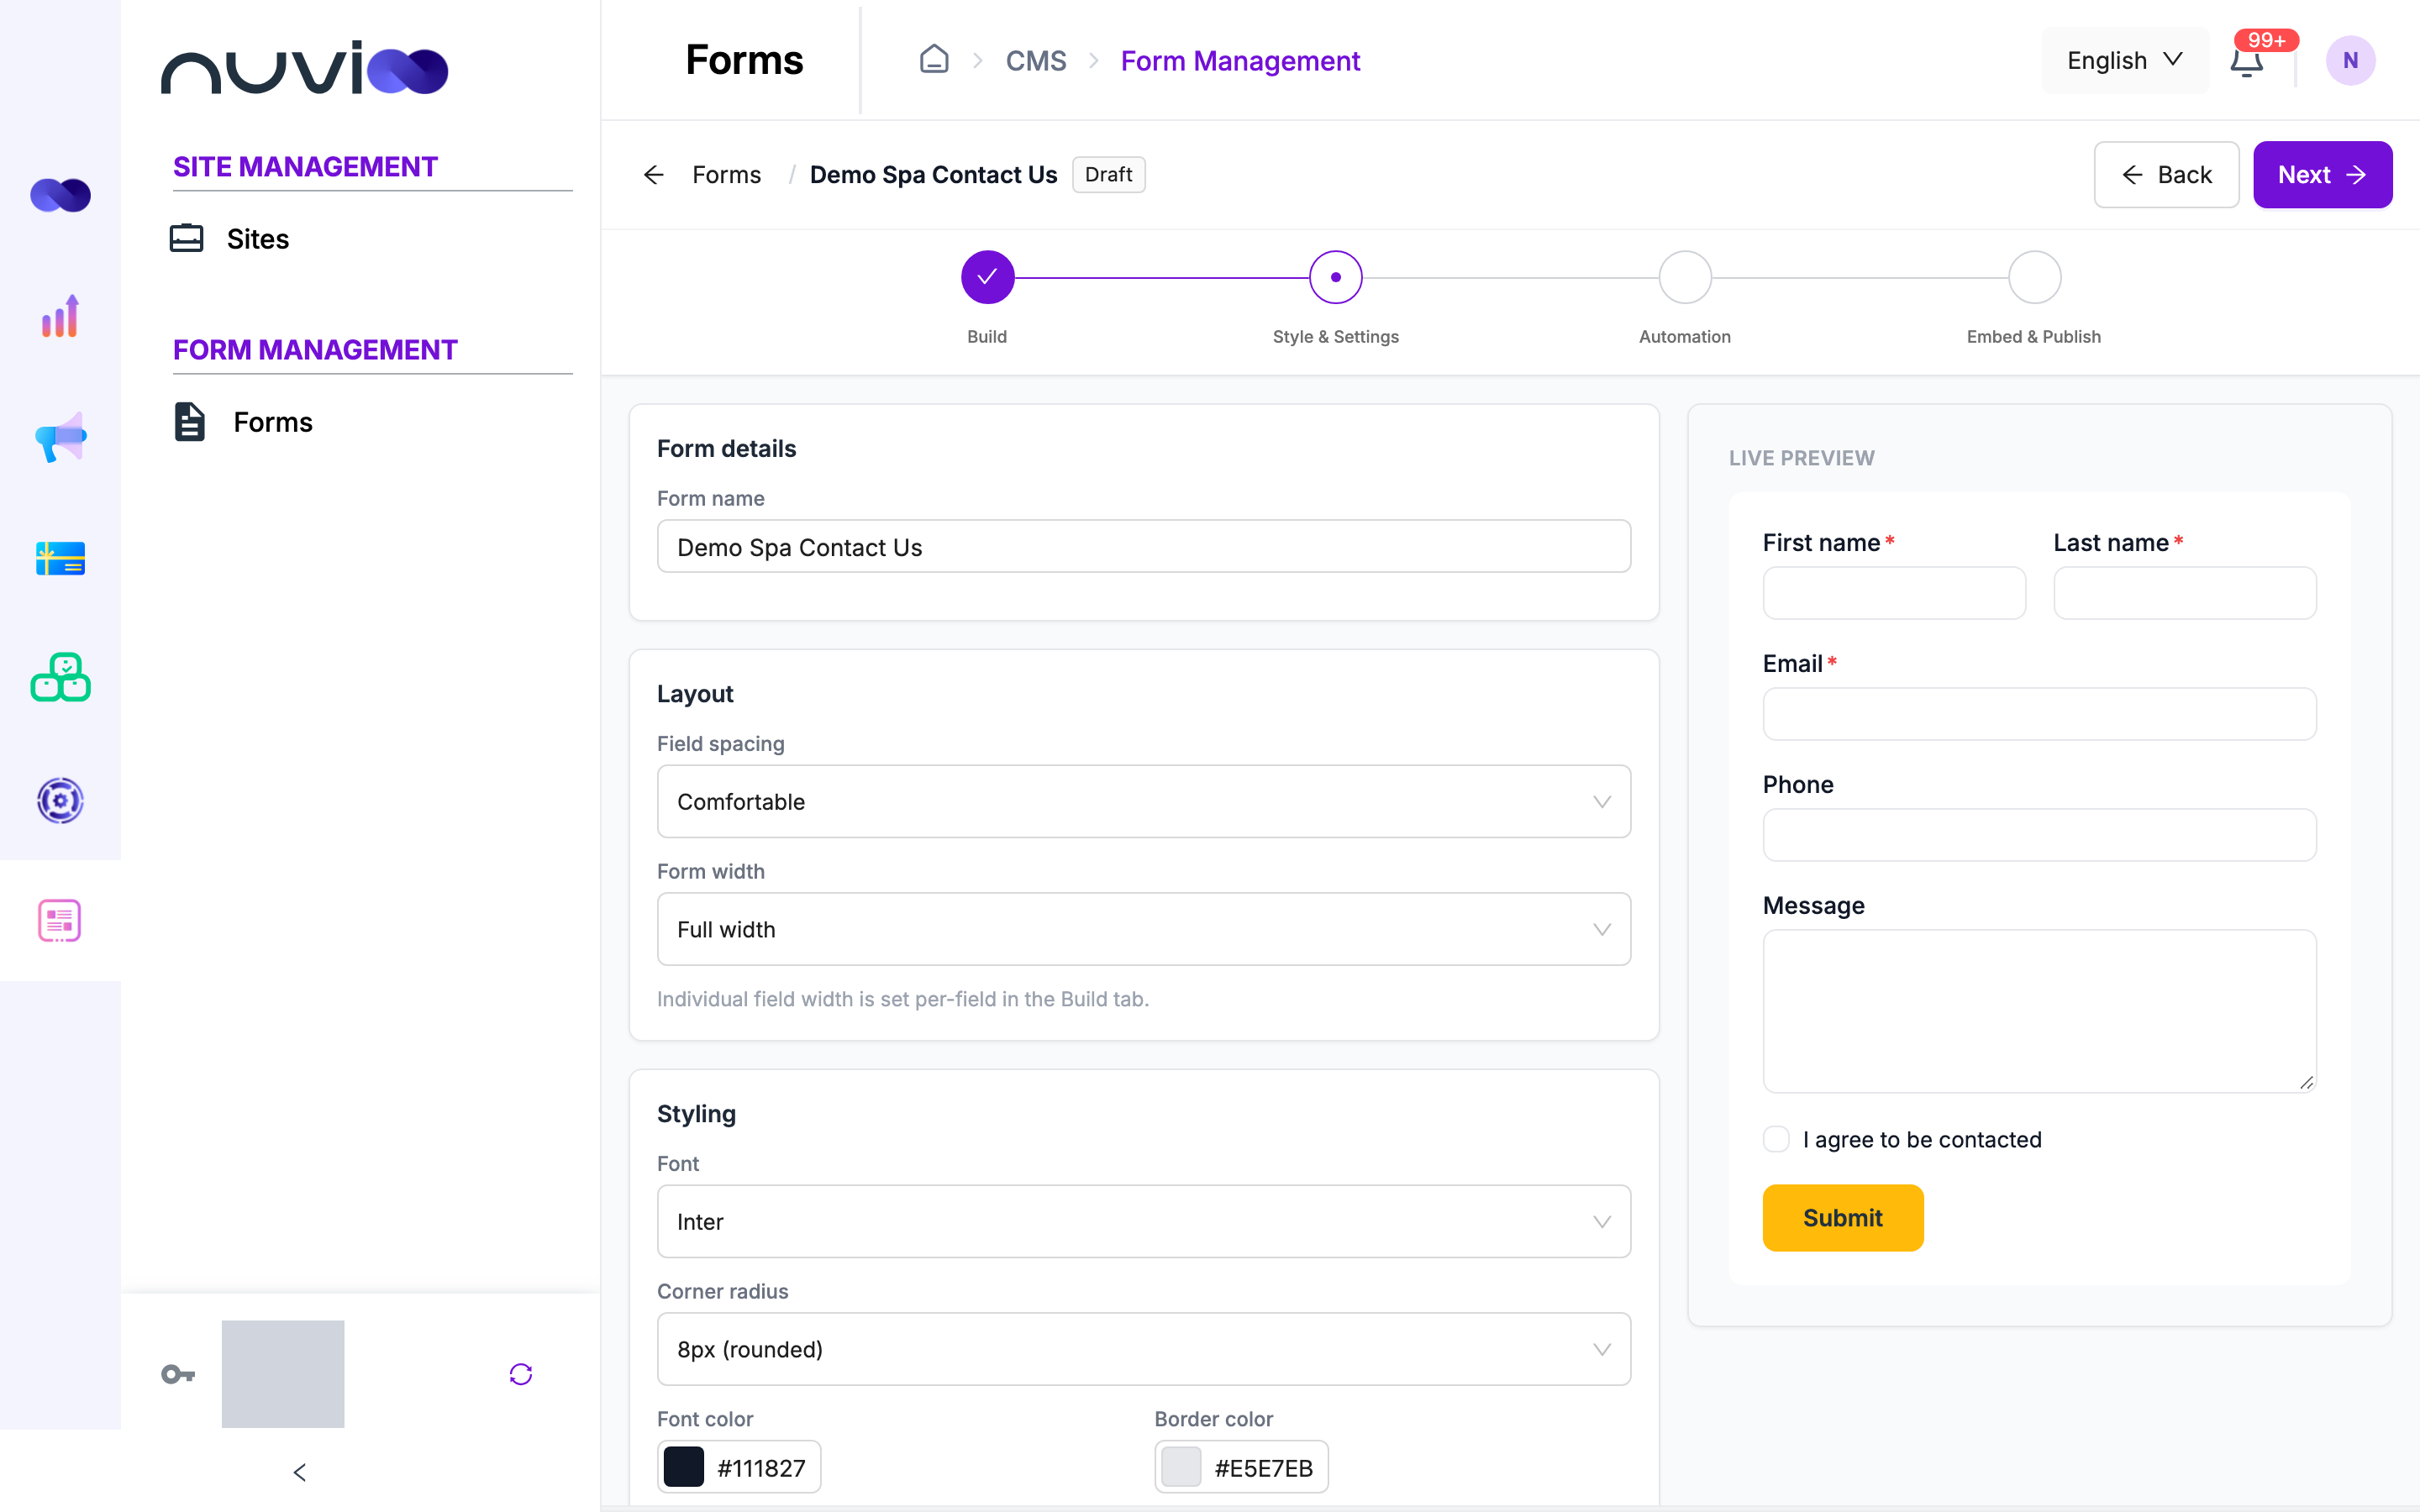This screenshot has height=1512, width=2420.
Task: Open the analytics bar chart icon
Action: point(60,316)
